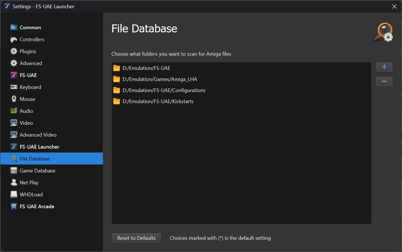Add a new scan folder with plus button
The height and width of the screenshot is (252, 402).
pyautogui.click(x=384, y=67)
